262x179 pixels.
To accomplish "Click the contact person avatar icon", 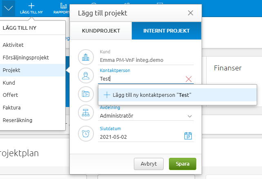I will click(x=86, y=76).
